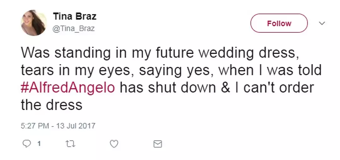Like the tweet with the heart icon
The width and height of the screenshot is (340, 160).
click(114, 144)
